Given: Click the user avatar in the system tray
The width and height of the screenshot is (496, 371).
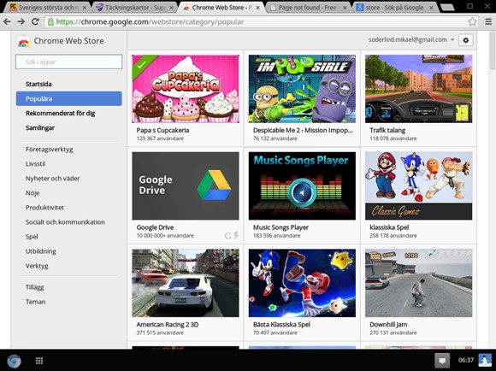Looking at the screenshot, I should pos(485,361).
